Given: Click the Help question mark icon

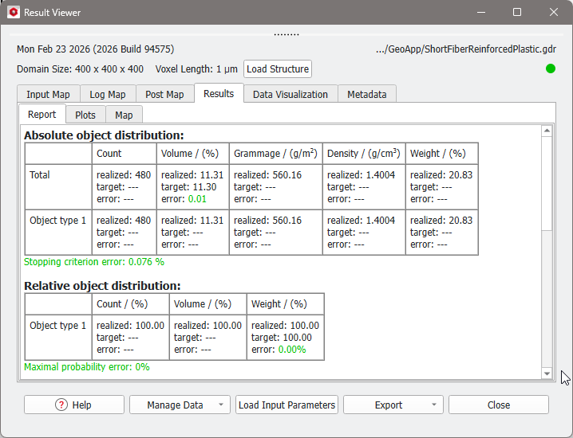Looking at the screenshot, I should pyautogui.click(x=61, y=405).
